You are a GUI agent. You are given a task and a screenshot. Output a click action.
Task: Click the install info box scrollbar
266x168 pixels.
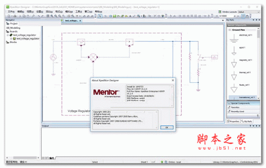click(x=172, y=96)
